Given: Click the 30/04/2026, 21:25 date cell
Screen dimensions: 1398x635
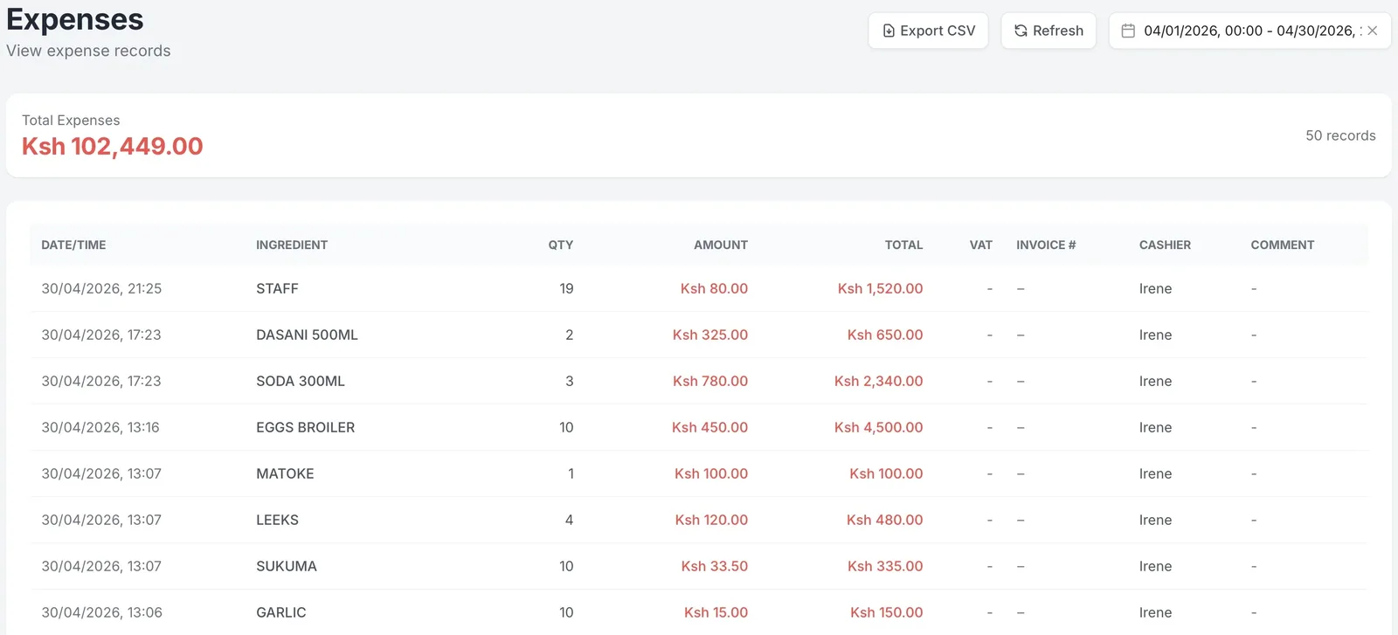Looking at the screenshot, I should 101,288.
